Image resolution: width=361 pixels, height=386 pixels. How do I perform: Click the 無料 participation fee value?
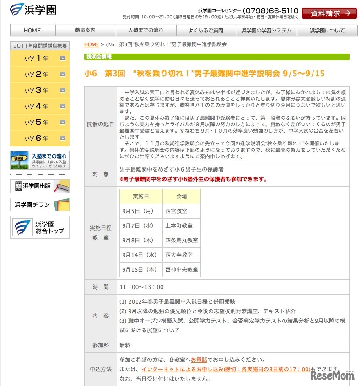coord(125,345)
